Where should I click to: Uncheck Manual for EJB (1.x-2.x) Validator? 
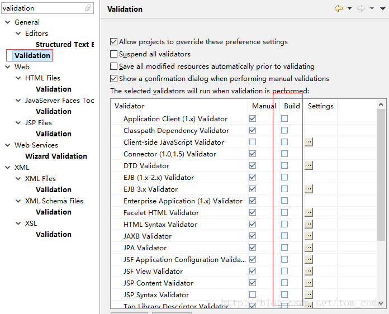click(x=253, y=177)
